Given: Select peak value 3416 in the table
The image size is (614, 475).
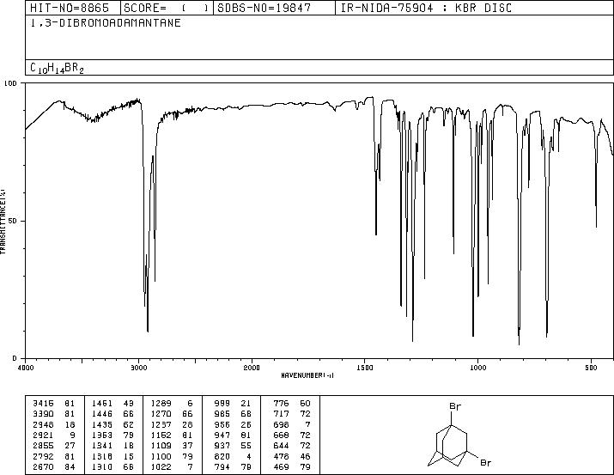Looking at the screenshot, I should pyautogui.click(x=44, y=404).
